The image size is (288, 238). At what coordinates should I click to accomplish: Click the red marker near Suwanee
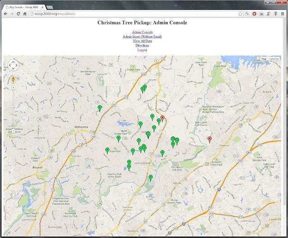[210, 140]
